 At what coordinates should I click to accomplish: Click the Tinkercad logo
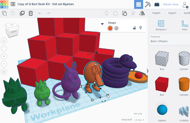4,4
